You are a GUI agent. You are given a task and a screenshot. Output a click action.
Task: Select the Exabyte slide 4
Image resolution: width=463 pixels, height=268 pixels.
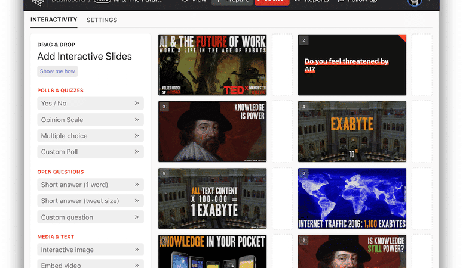pos(352,132)
